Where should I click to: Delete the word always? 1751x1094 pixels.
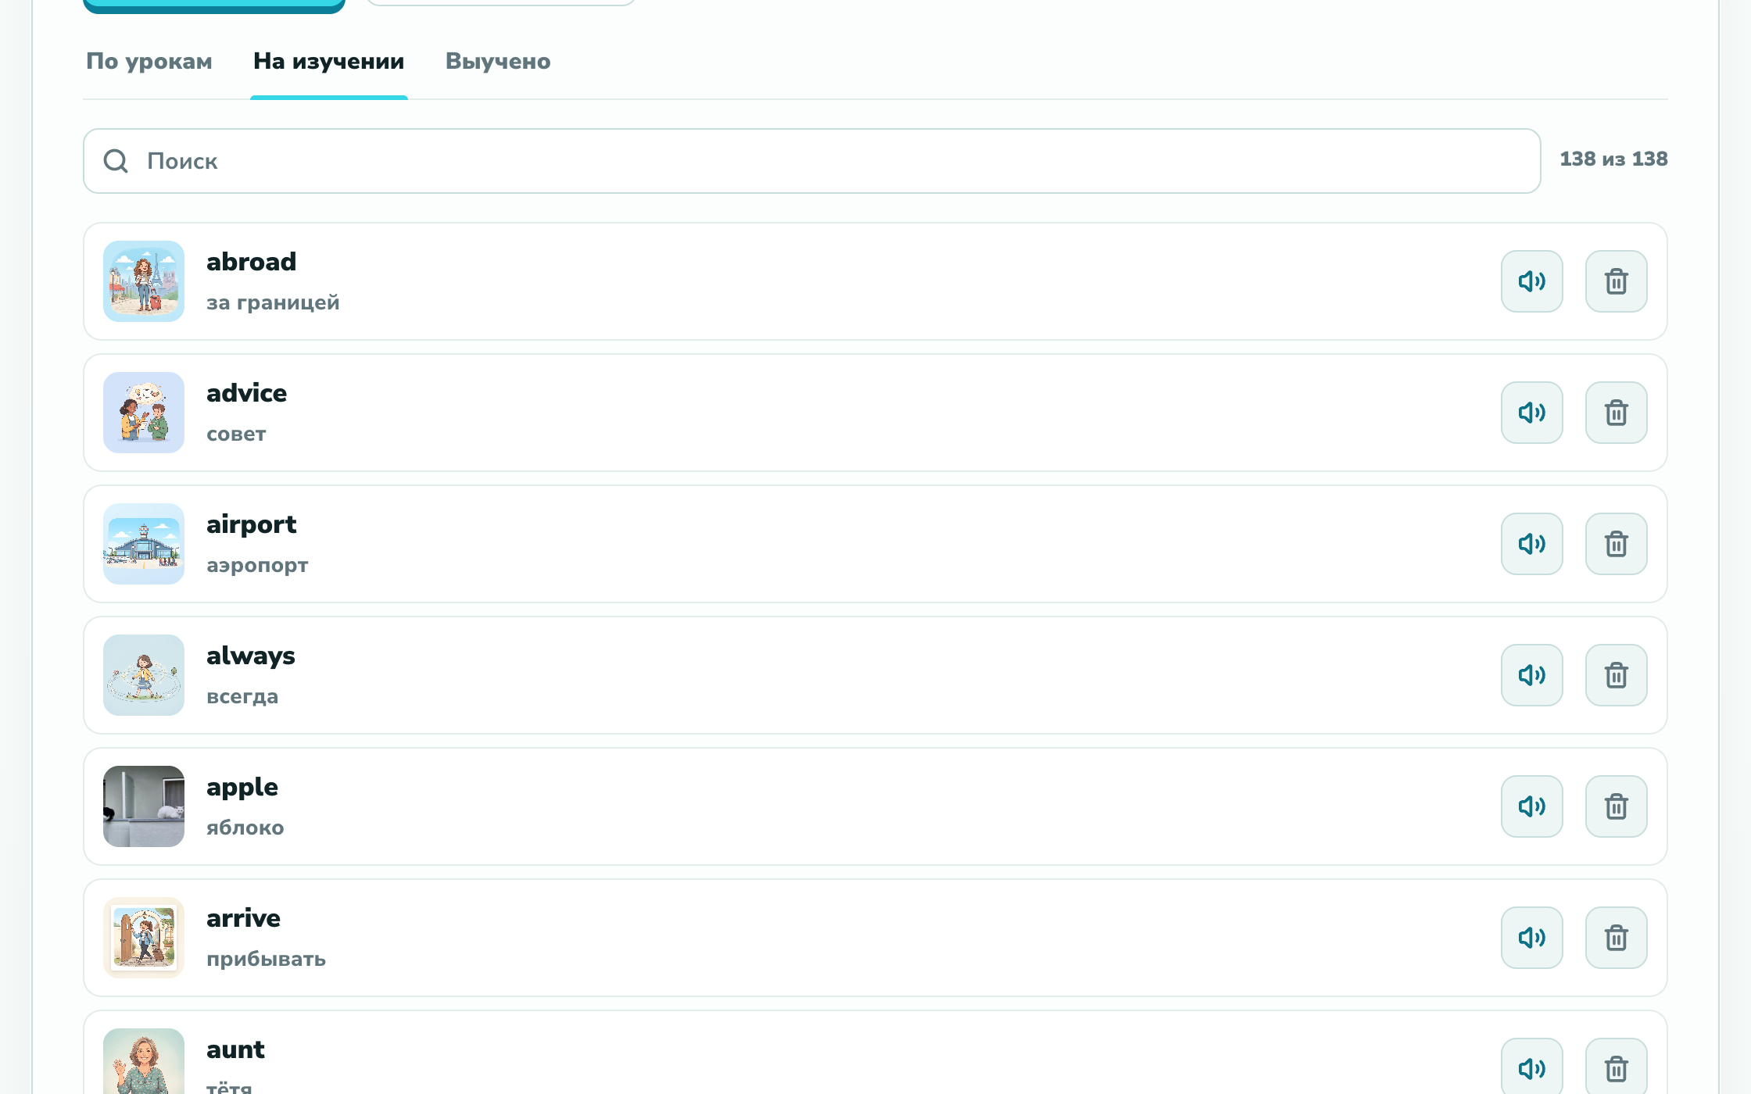(x=1616, y=675)
